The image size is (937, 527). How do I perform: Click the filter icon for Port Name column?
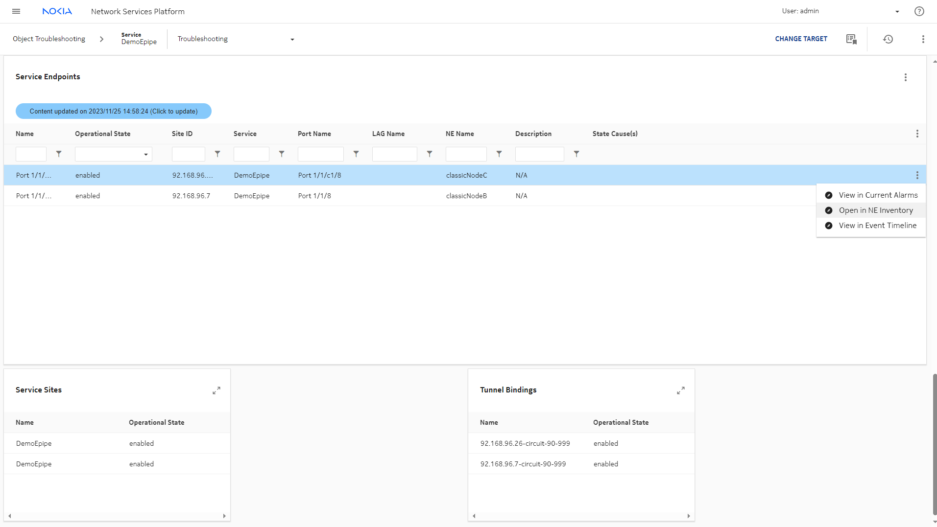tap(356, 154)
